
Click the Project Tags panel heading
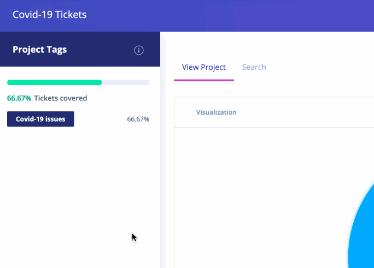[39, 50]
